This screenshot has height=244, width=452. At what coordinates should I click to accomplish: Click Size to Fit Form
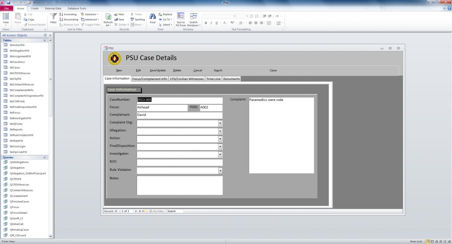181,20
